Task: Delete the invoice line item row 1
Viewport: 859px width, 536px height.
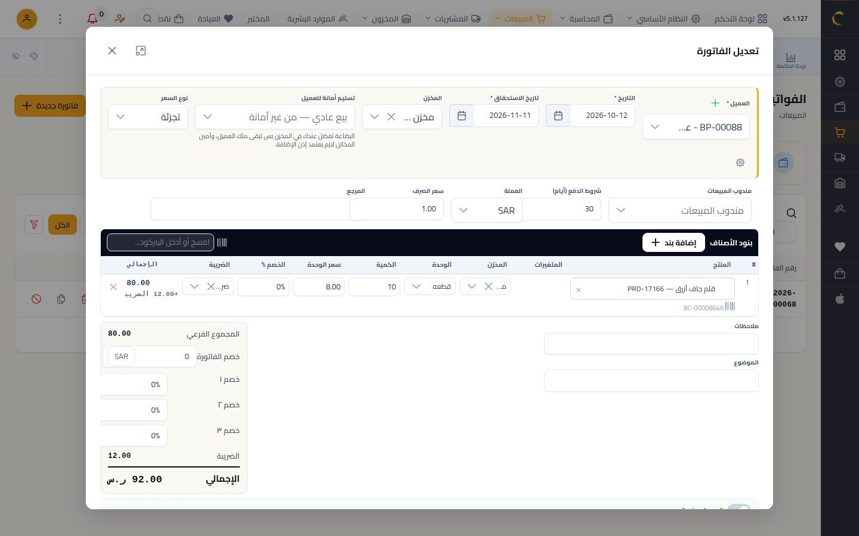Action: (x=113, y=287)
